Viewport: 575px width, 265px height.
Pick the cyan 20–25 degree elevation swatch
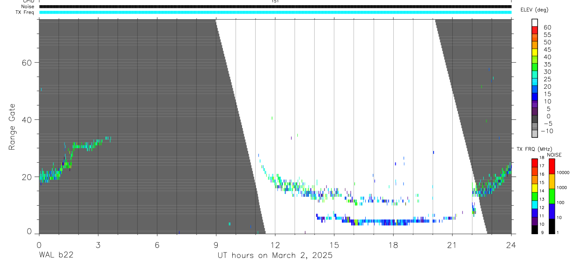pos(535,82)
